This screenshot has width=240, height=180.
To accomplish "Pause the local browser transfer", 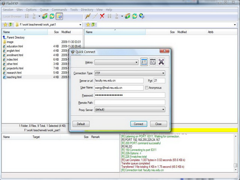I will (x=27, y=16).
